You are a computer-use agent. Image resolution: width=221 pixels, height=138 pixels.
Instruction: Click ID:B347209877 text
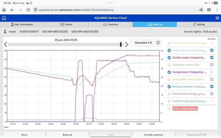(29, 31)
